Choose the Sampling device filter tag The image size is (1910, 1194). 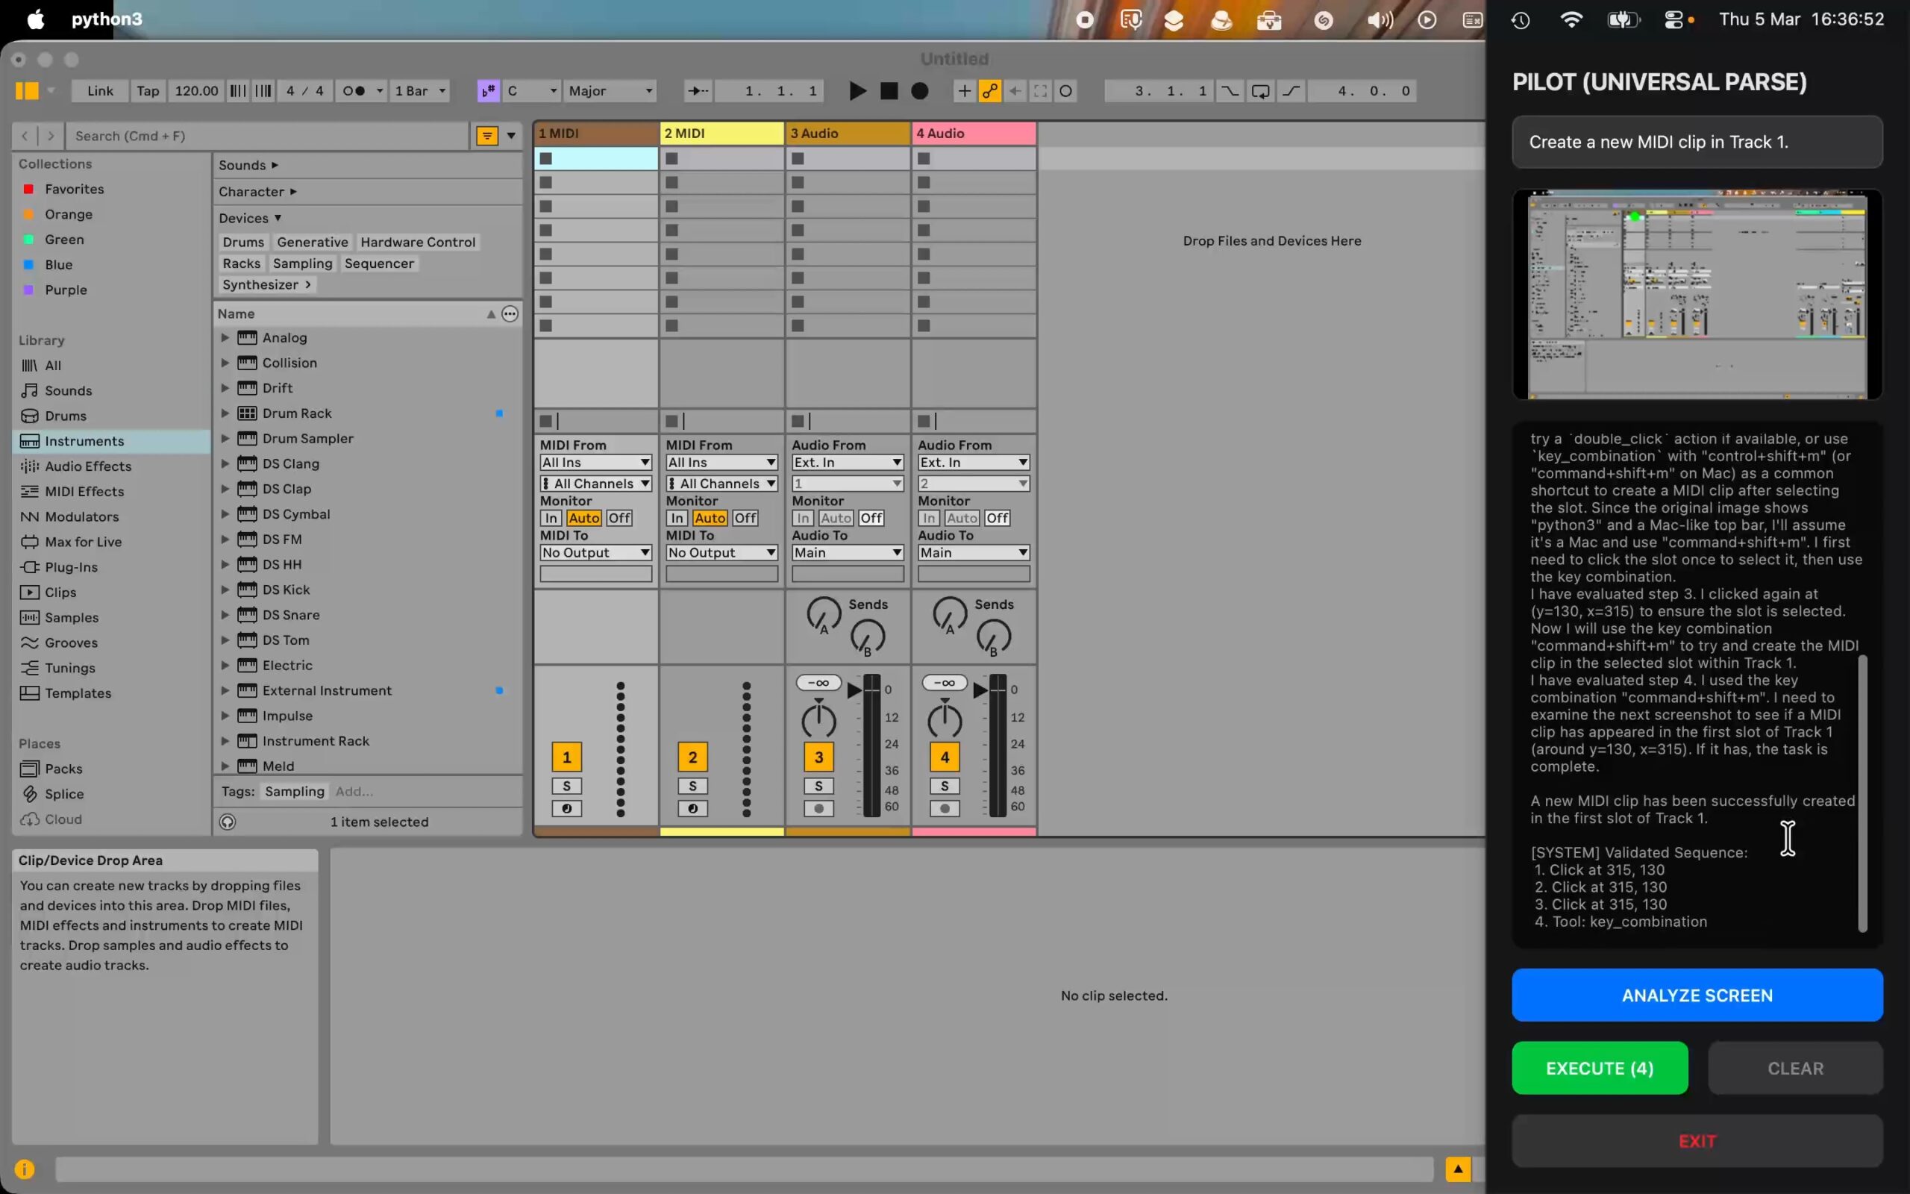pos(302,263)
